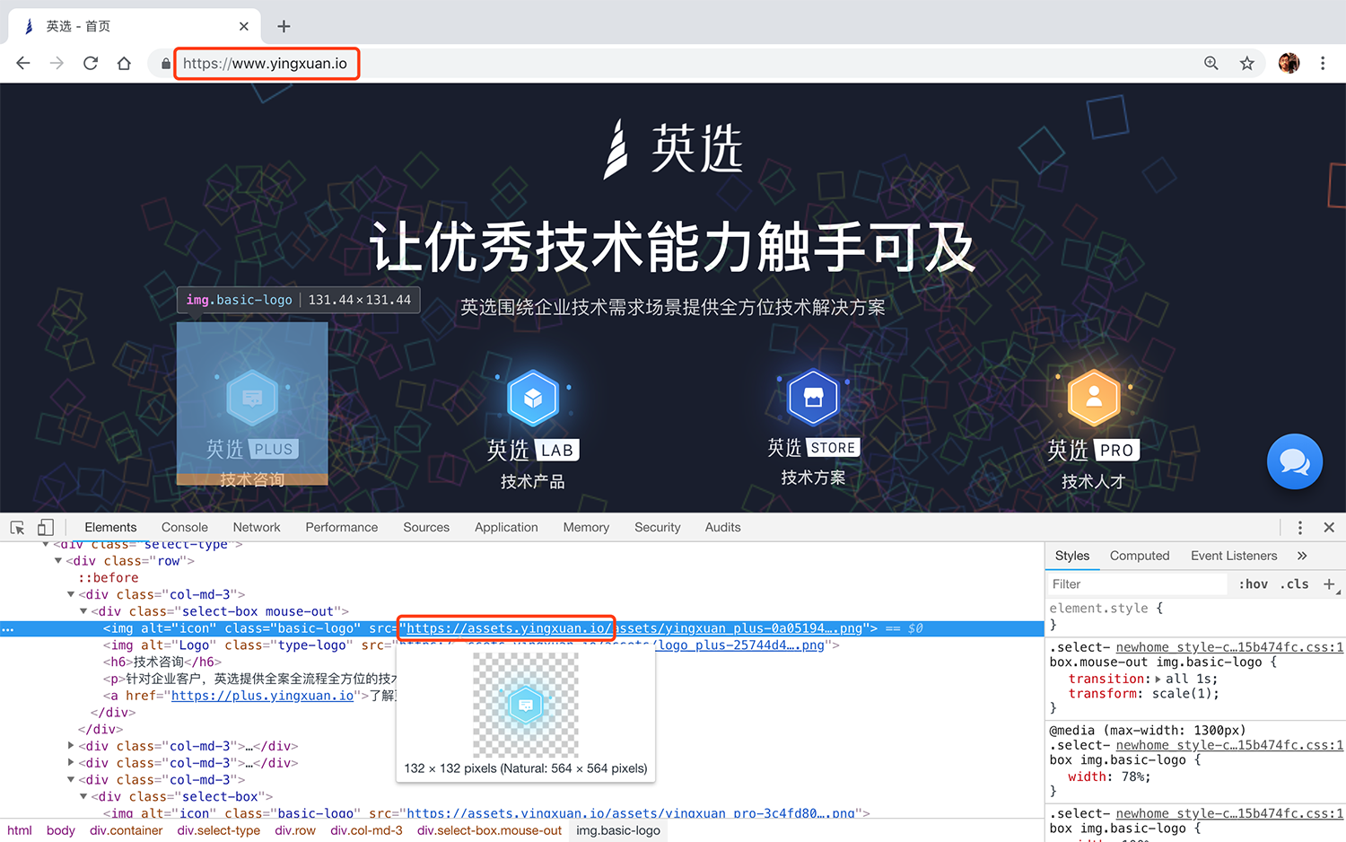Open the browser home page
This screenshot has width=1346, height=842.
(x=124, y=63)
